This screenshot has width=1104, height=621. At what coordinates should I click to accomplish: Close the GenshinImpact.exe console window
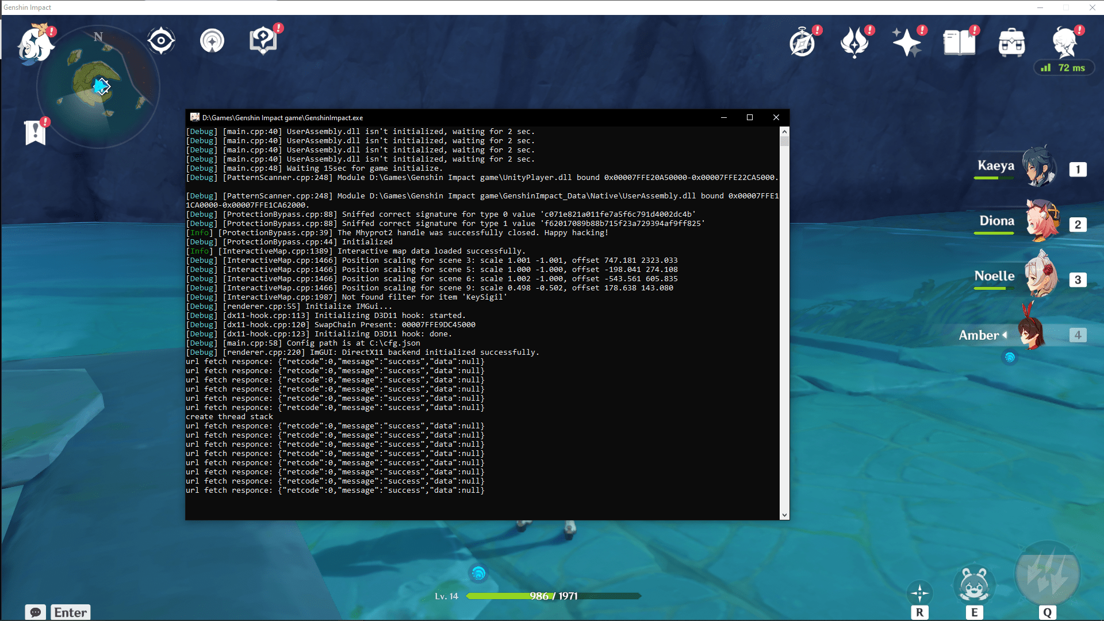(x=776, y=117)
